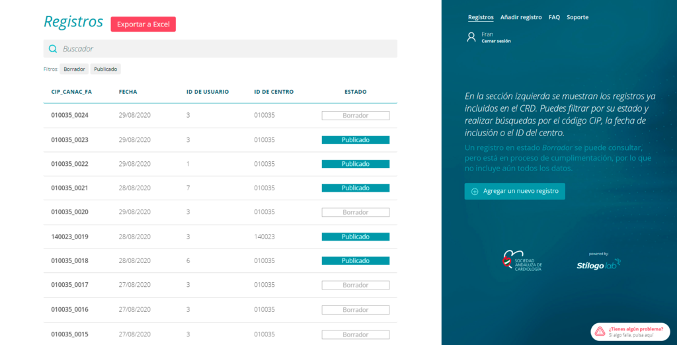Toggle the Borrador filter

click(x=74, y=69)
